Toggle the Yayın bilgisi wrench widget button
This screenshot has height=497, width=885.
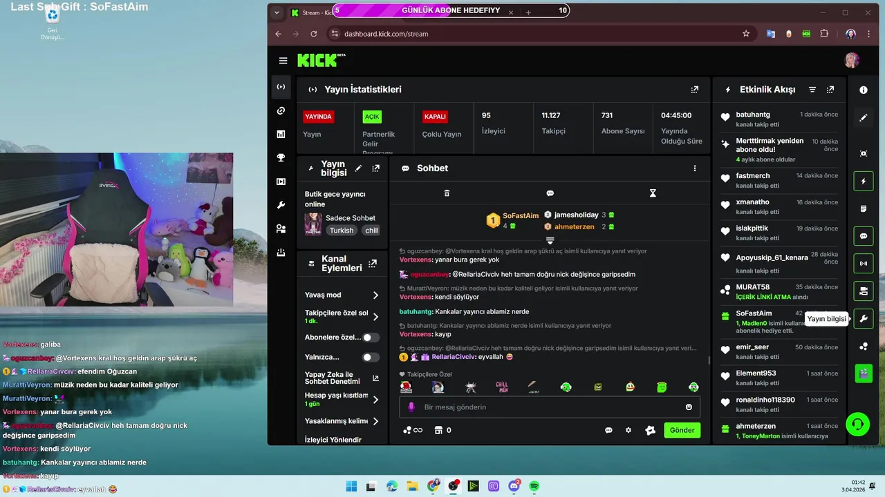tap(864, 319)
